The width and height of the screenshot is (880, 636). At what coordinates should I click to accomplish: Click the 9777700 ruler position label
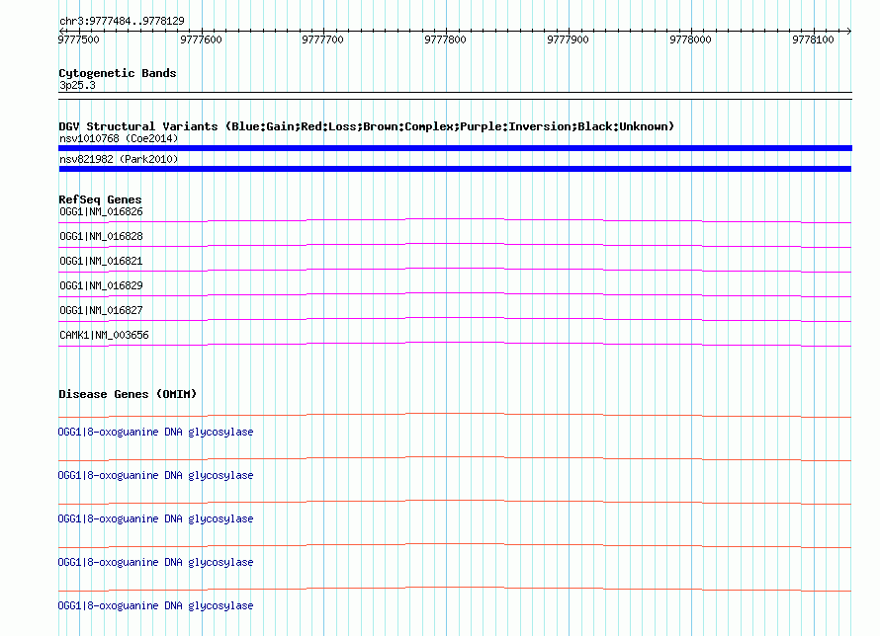click(322, 40)
